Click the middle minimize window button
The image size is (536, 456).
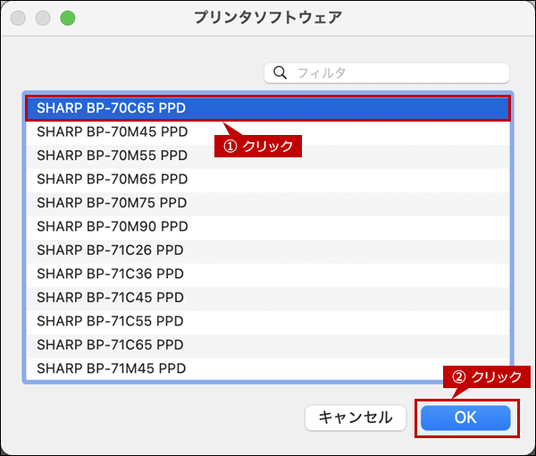click(45, 18)
